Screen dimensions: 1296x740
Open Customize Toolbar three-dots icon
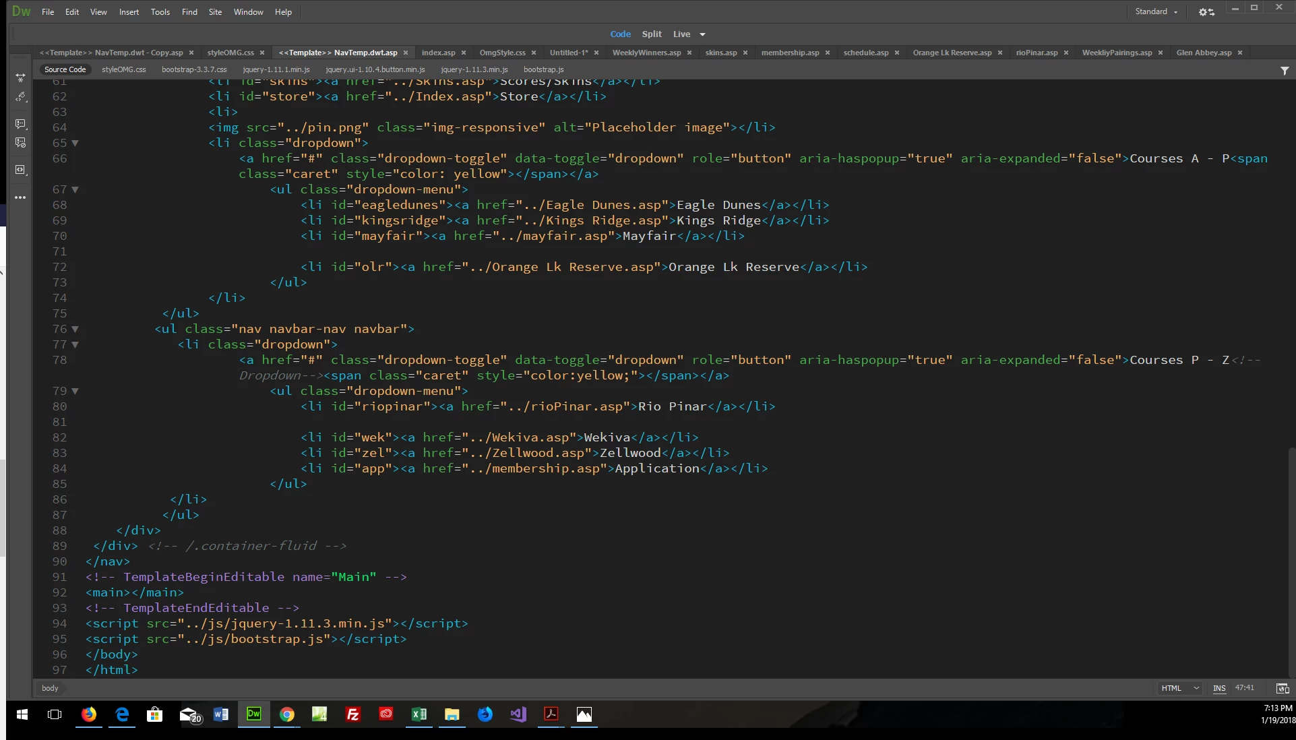point(20,197)
